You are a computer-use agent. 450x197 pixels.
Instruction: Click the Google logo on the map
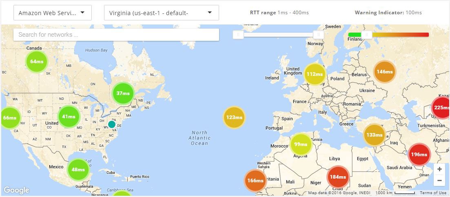16,190
